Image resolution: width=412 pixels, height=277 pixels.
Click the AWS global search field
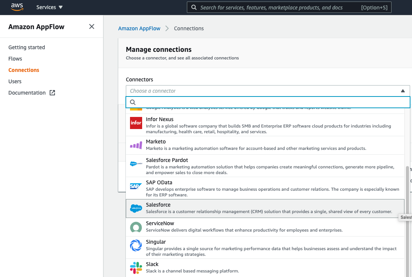pyautogui.click(x=289, y=7)
